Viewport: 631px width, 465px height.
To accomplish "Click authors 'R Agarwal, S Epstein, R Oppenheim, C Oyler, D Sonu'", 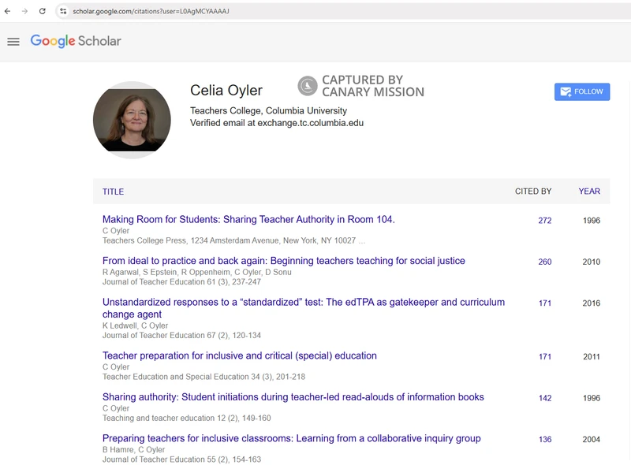I will (x=196, y=273).
